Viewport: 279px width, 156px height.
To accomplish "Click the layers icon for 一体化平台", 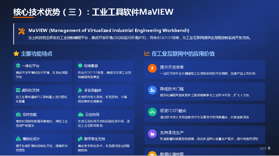I will (x=18, y=66).
